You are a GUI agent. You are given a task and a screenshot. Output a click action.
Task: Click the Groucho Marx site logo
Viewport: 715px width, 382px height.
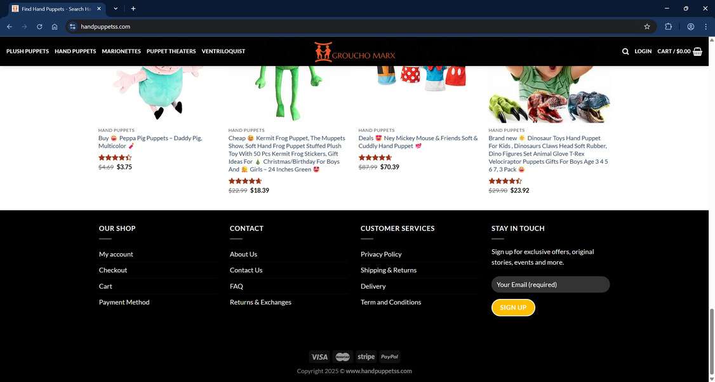(x=355, y=52)
